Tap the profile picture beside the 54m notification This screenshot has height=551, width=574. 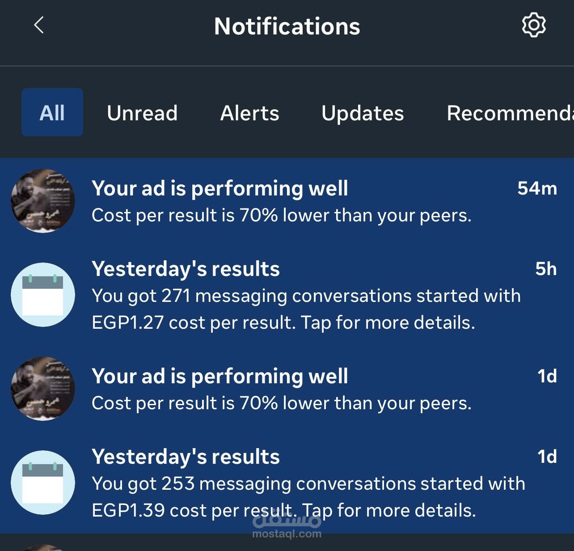point(43,200)
